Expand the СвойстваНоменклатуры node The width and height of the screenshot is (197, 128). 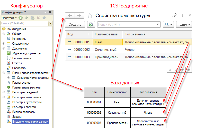point(8,78)
